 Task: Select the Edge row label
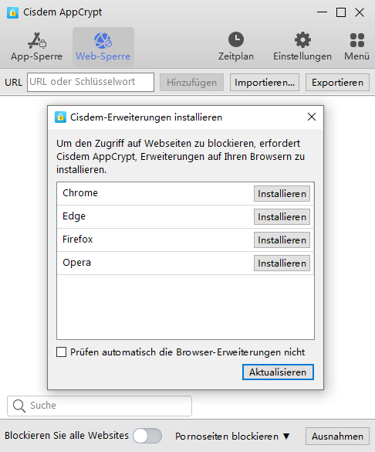(x=74, y=216)
